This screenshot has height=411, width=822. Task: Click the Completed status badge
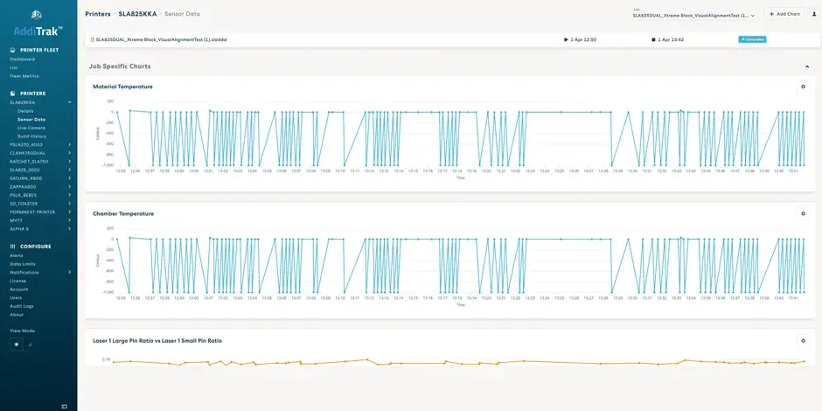[x=752, y=39]
